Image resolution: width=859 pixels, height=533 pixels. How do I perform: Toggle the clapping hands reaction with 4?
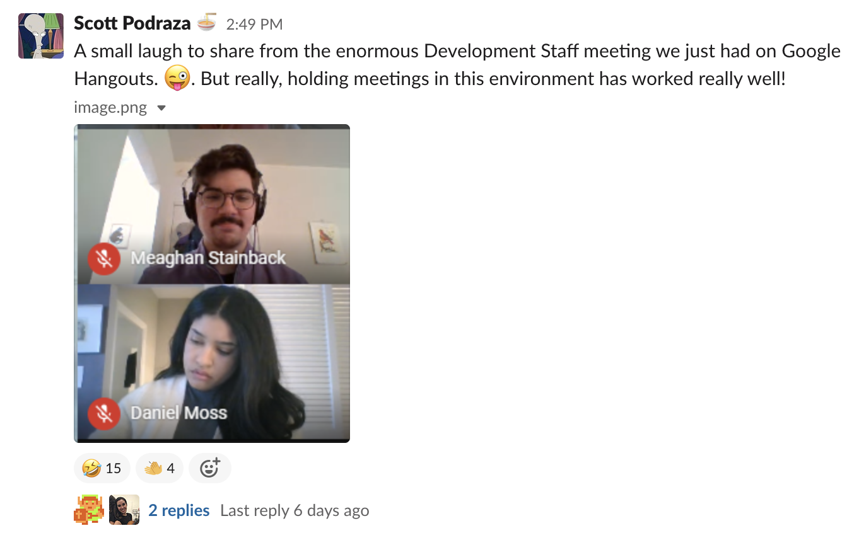pyautogui.click(x=160, y=468)
